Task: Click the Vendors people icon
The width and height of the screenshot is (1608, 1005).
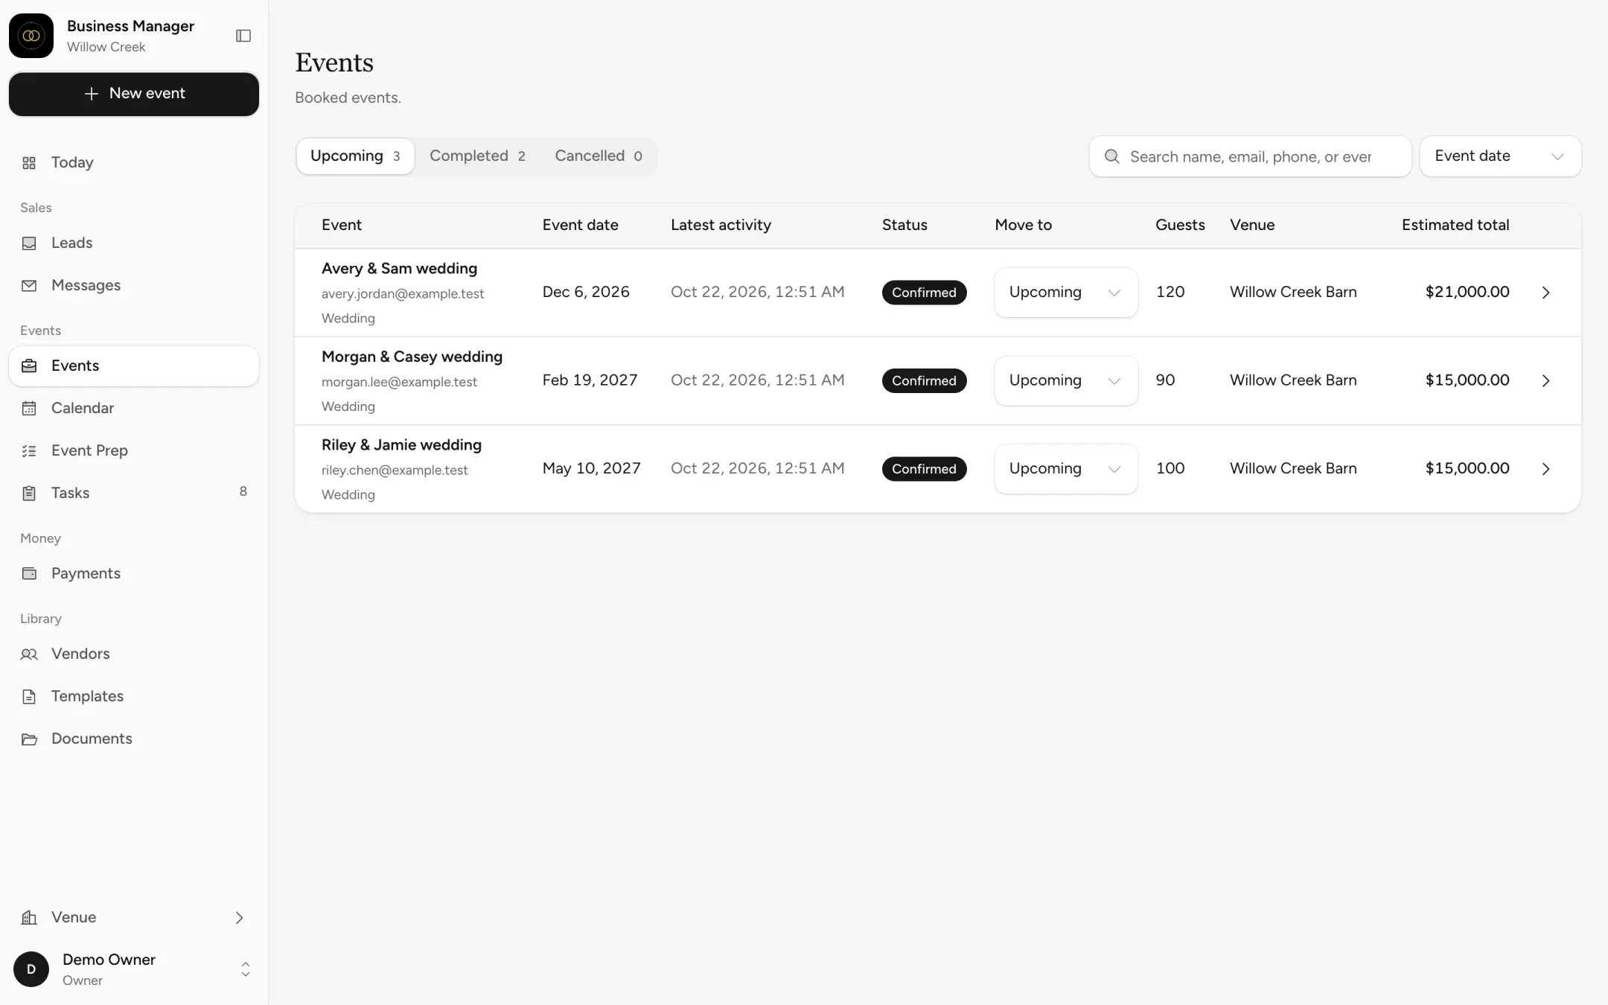Action: 29,654
